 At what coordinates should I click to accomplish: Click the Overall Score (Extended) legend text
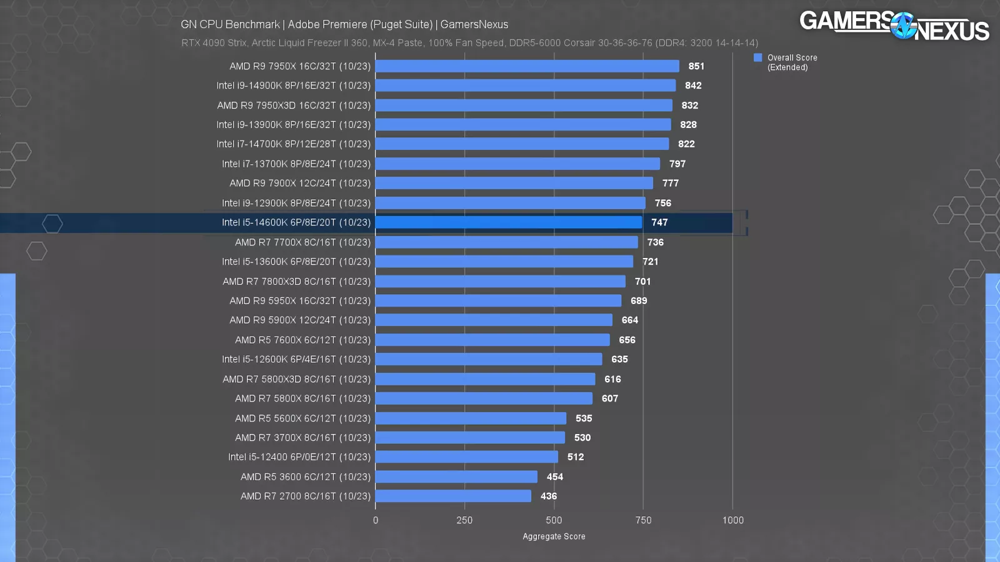click(x=792, y=62)
